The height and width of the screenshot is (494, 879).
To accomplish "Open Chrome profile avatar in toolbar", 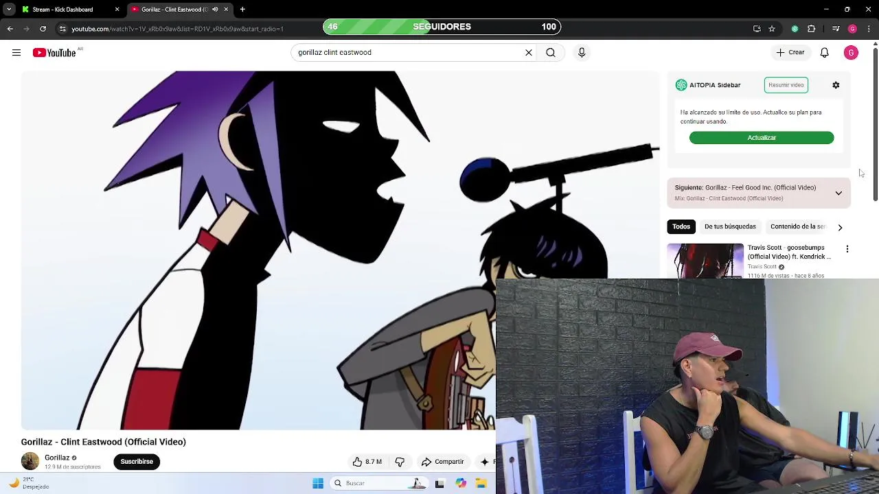I will 852,29.
